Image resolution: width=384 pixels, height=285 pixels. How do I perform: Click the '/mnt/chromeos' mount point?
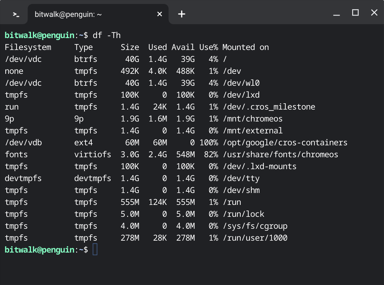click(253, 119)
